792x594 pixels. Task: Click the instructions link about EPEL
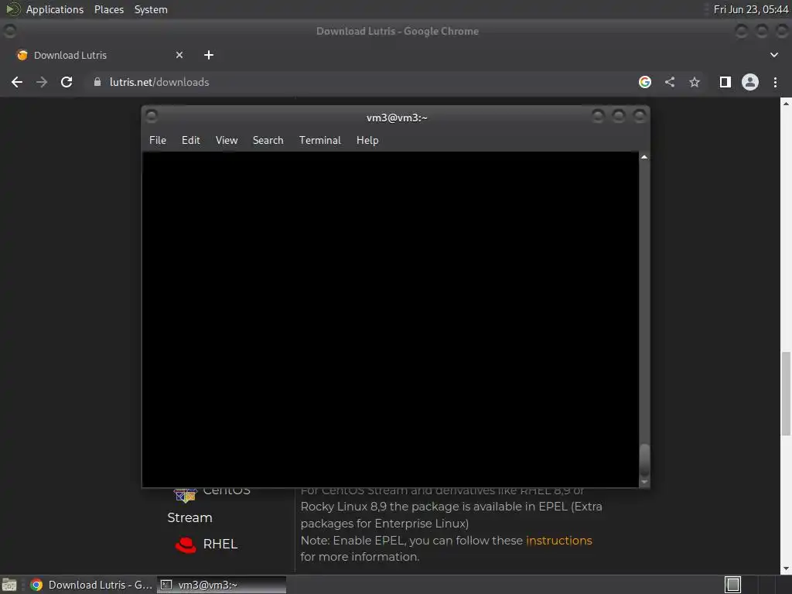[x=558, y=541]
